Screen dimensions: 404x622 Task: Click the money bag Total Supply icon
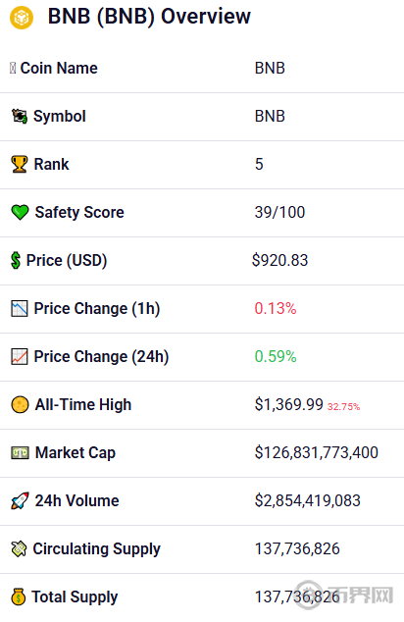[19, 596]
